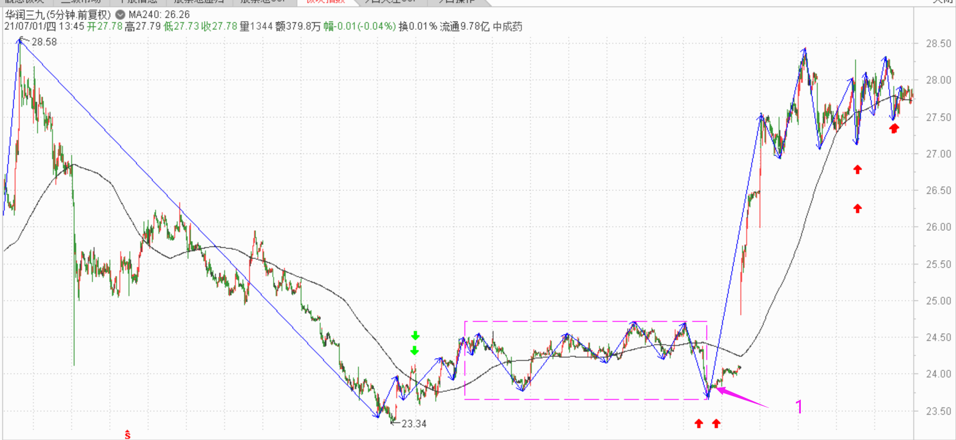Viewport: 956px width, 440px height.
Task: Click the red S marker at bottom
Action: click(x=127, y=435)
